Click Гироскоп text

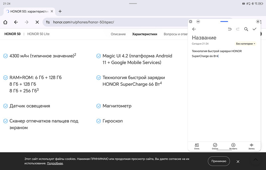tap(112, 121)
